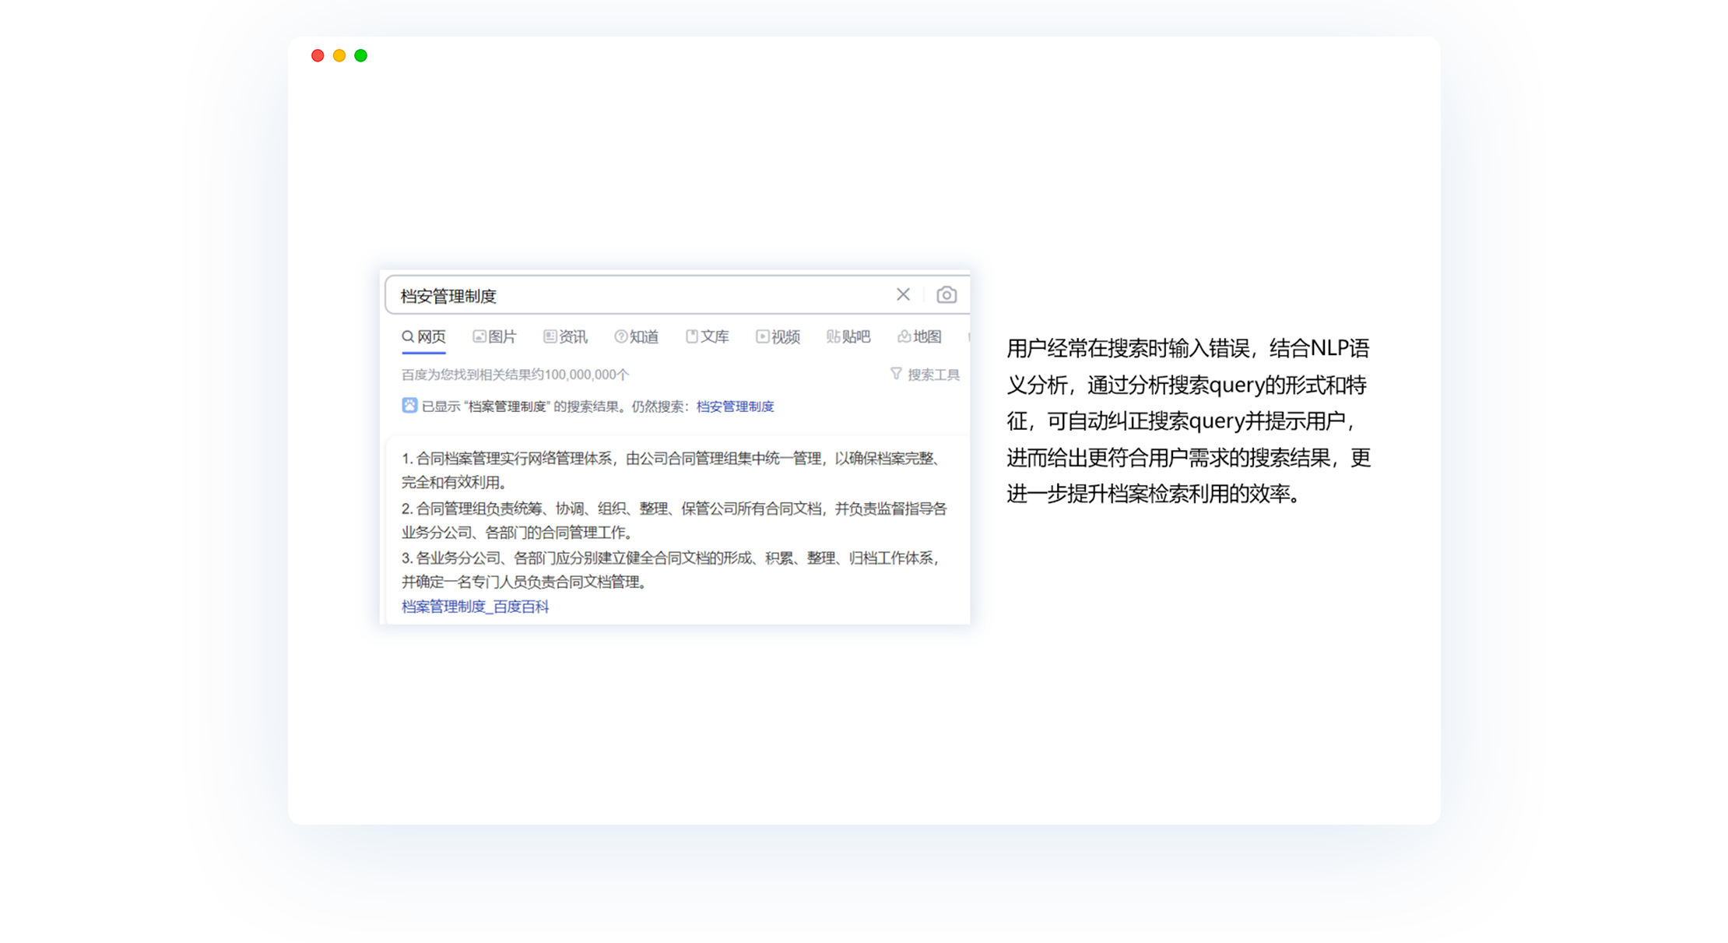Click the 搜索工具 filter funnel icon
1728x943 pixels.
pos(896,374)
